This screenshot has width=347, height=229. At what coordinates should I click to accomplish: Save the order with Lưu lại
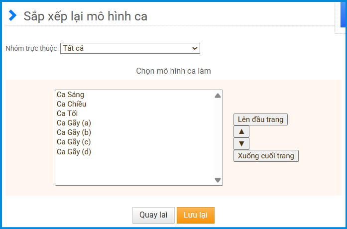[195, 215]
